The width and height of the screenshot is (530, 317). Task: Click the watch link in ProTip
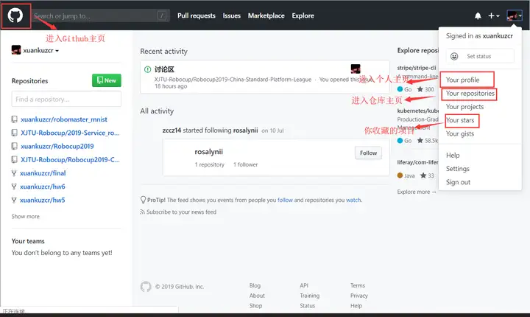point(353,201)
